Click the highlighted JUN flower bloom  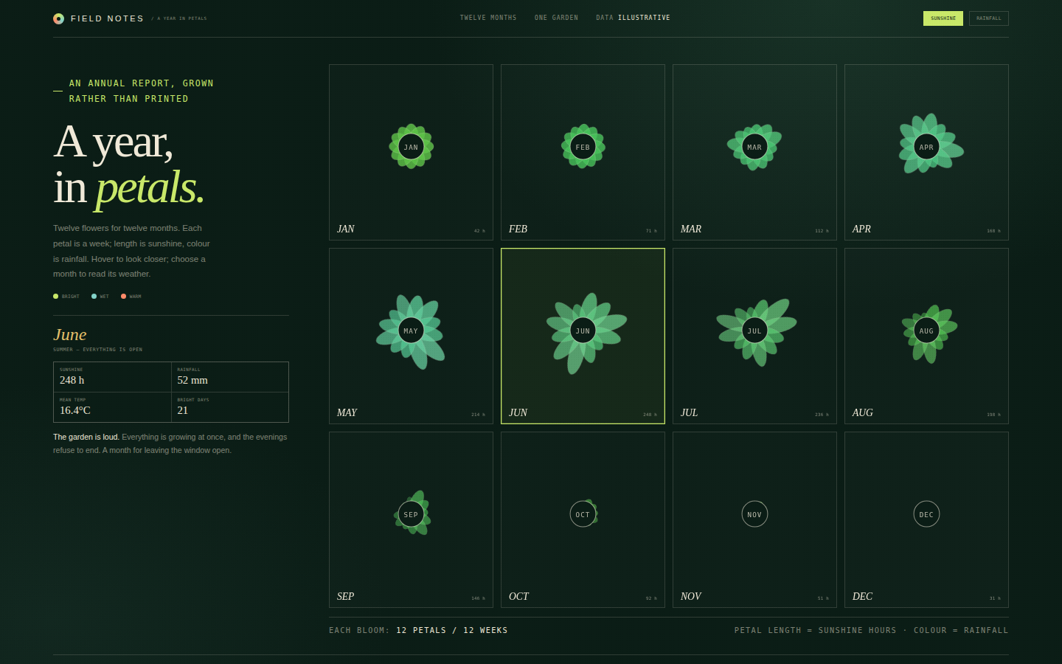[585, 332]
